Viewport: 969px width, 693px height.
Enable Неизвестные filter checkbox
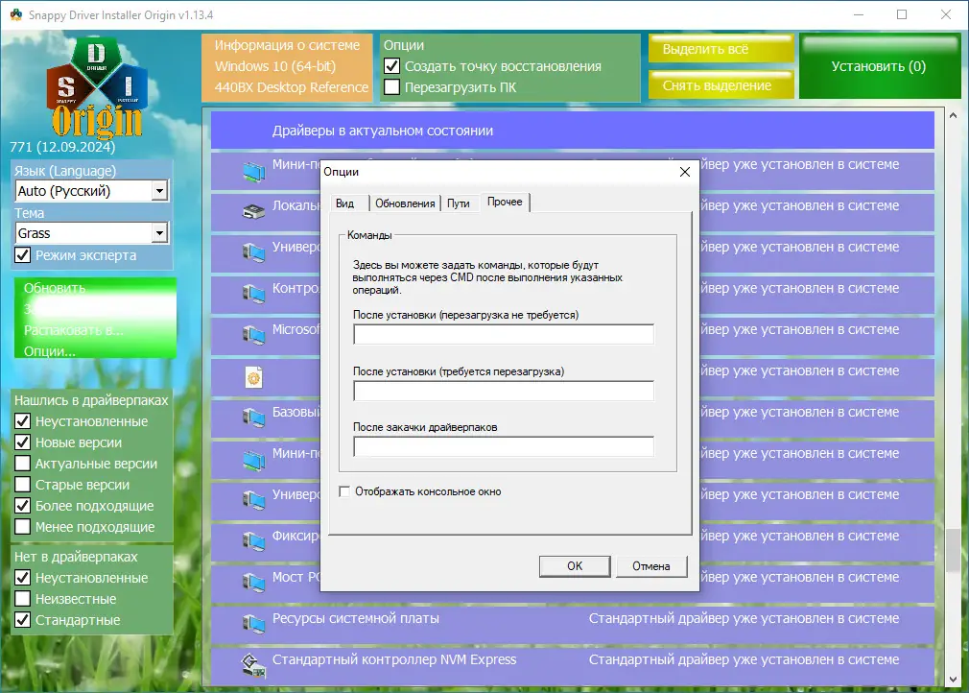pos(23,598)
